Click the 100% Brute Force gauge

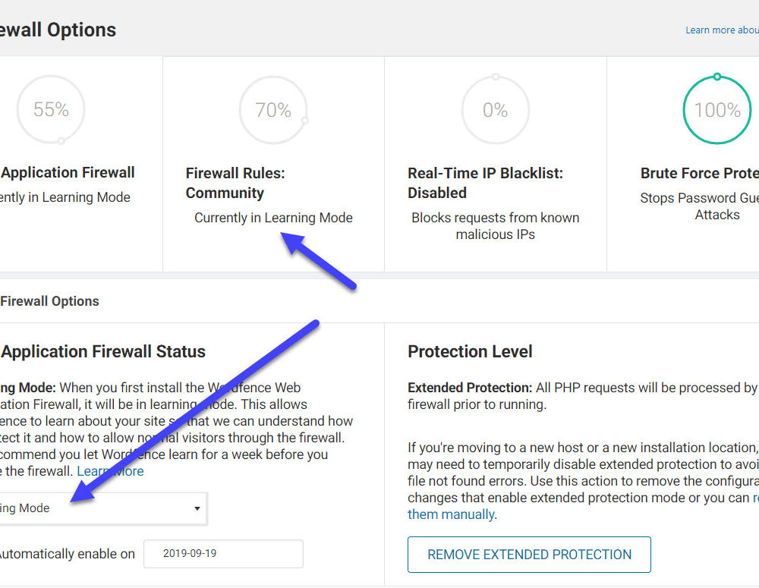click(x=716, y=110)
